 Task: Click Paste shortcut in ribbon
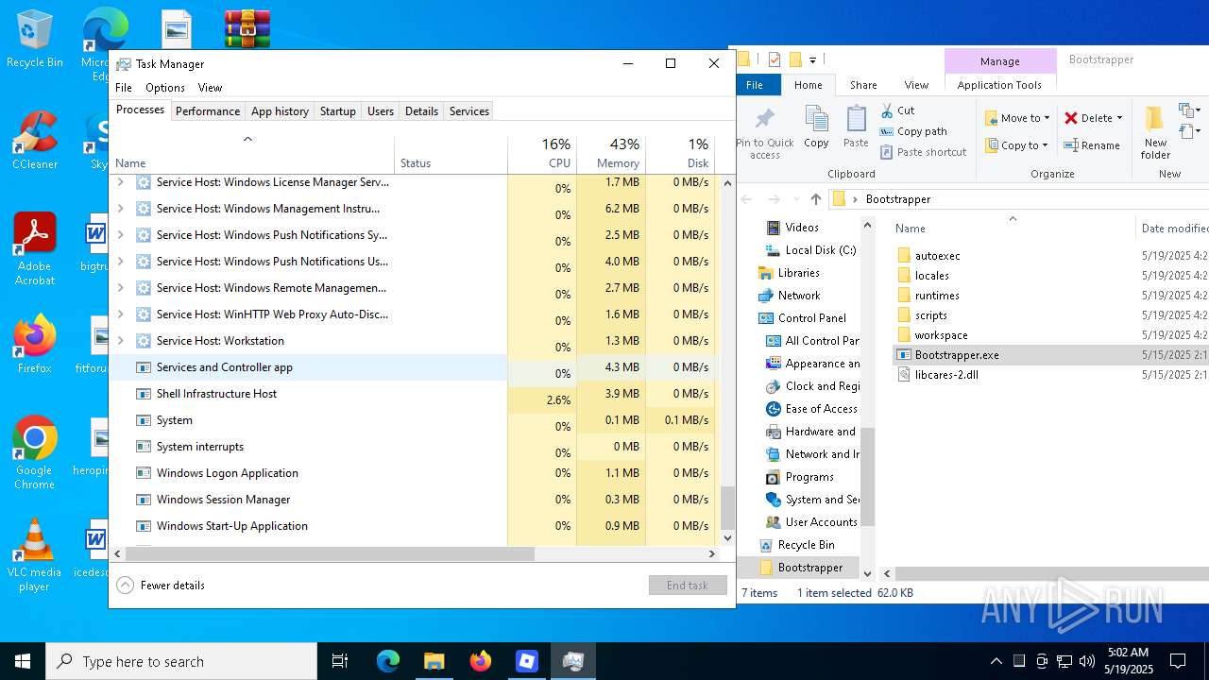(x=924, y=152)
